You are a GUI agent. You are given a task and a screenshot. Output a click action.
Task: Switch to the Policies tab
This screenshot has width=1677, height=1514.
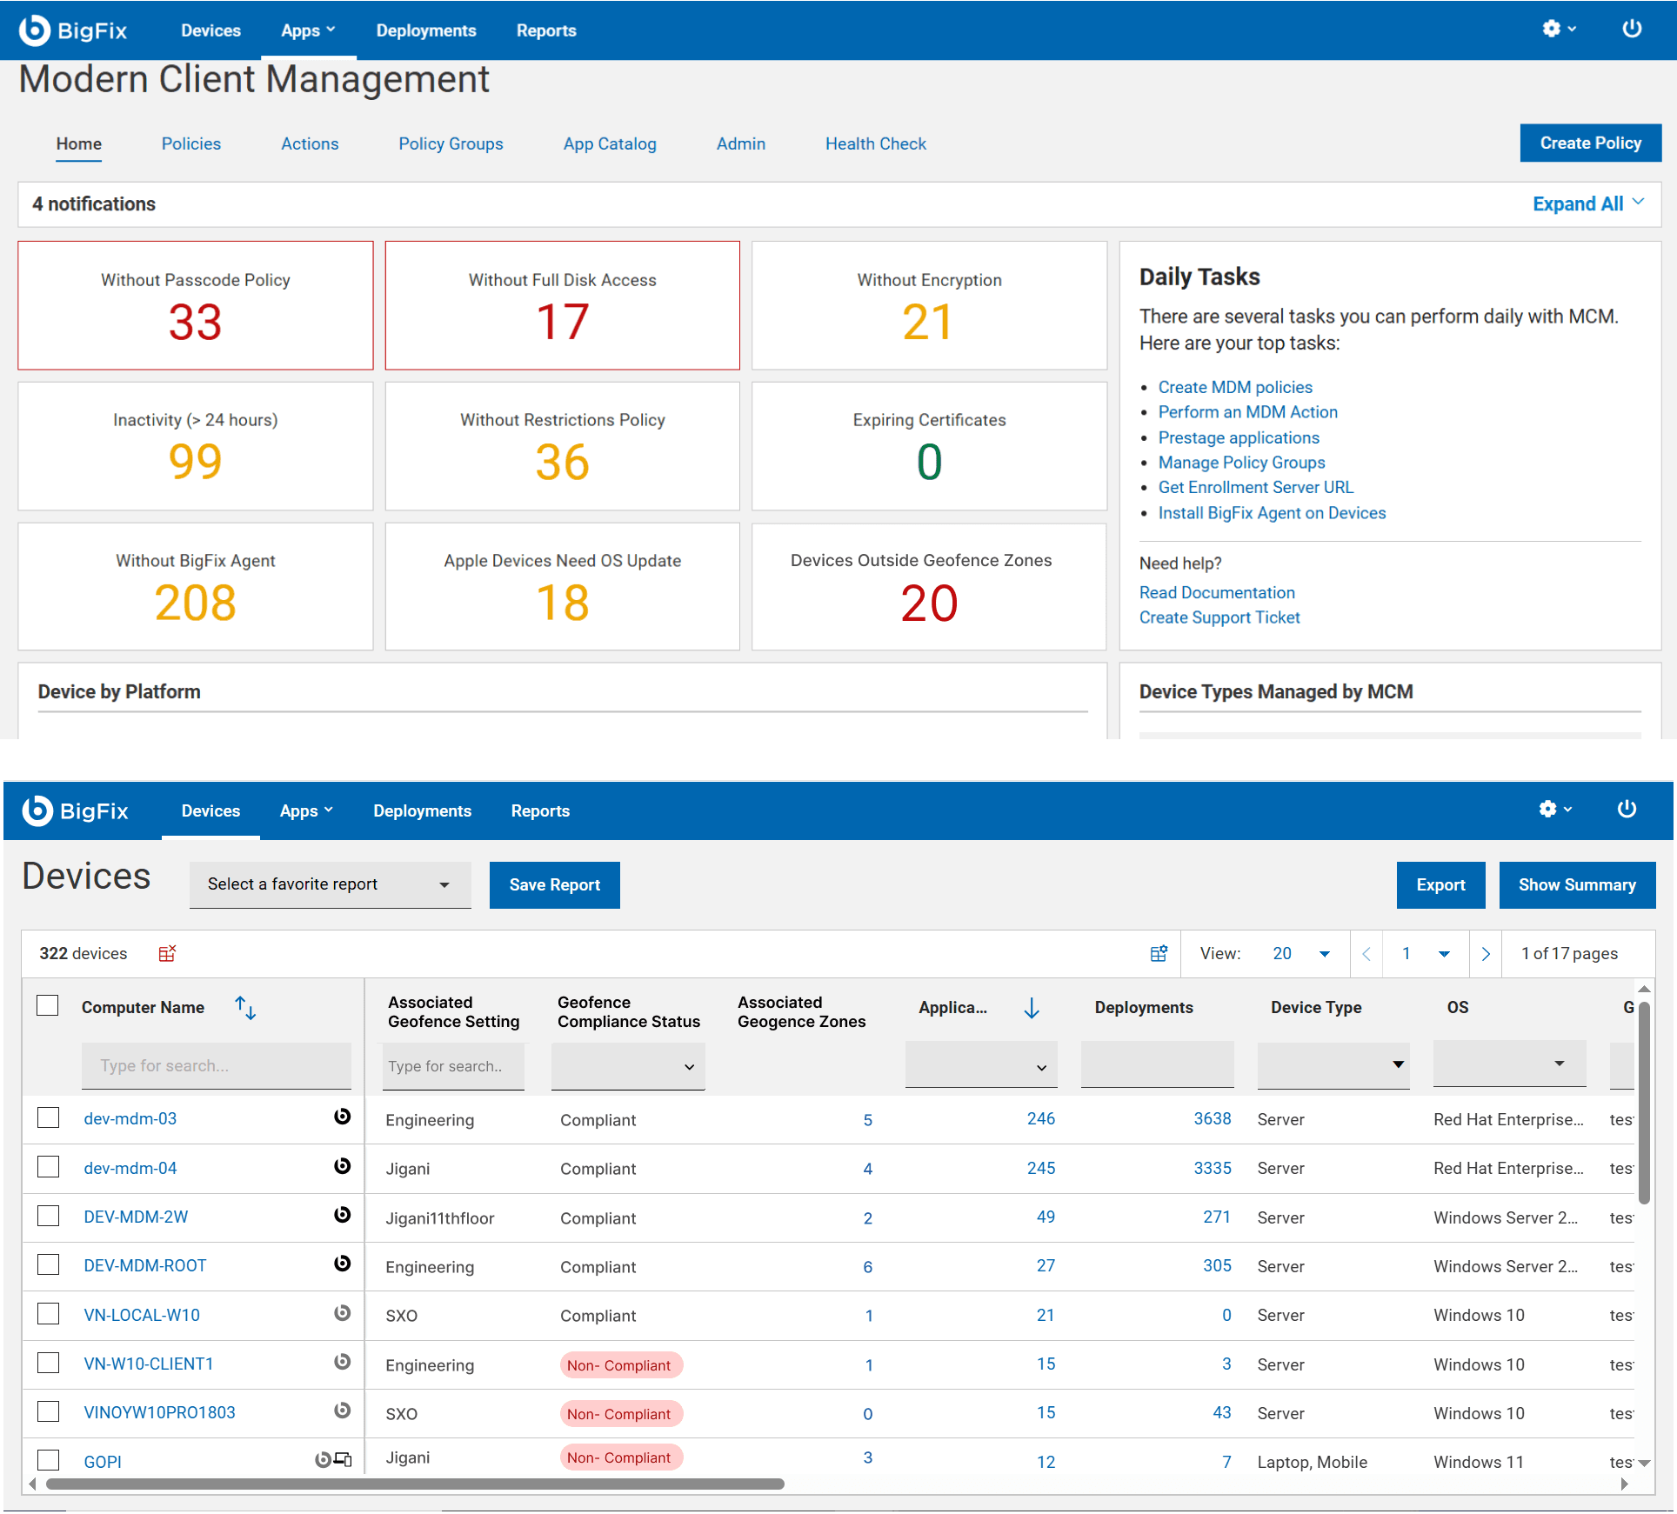(191, 143)
